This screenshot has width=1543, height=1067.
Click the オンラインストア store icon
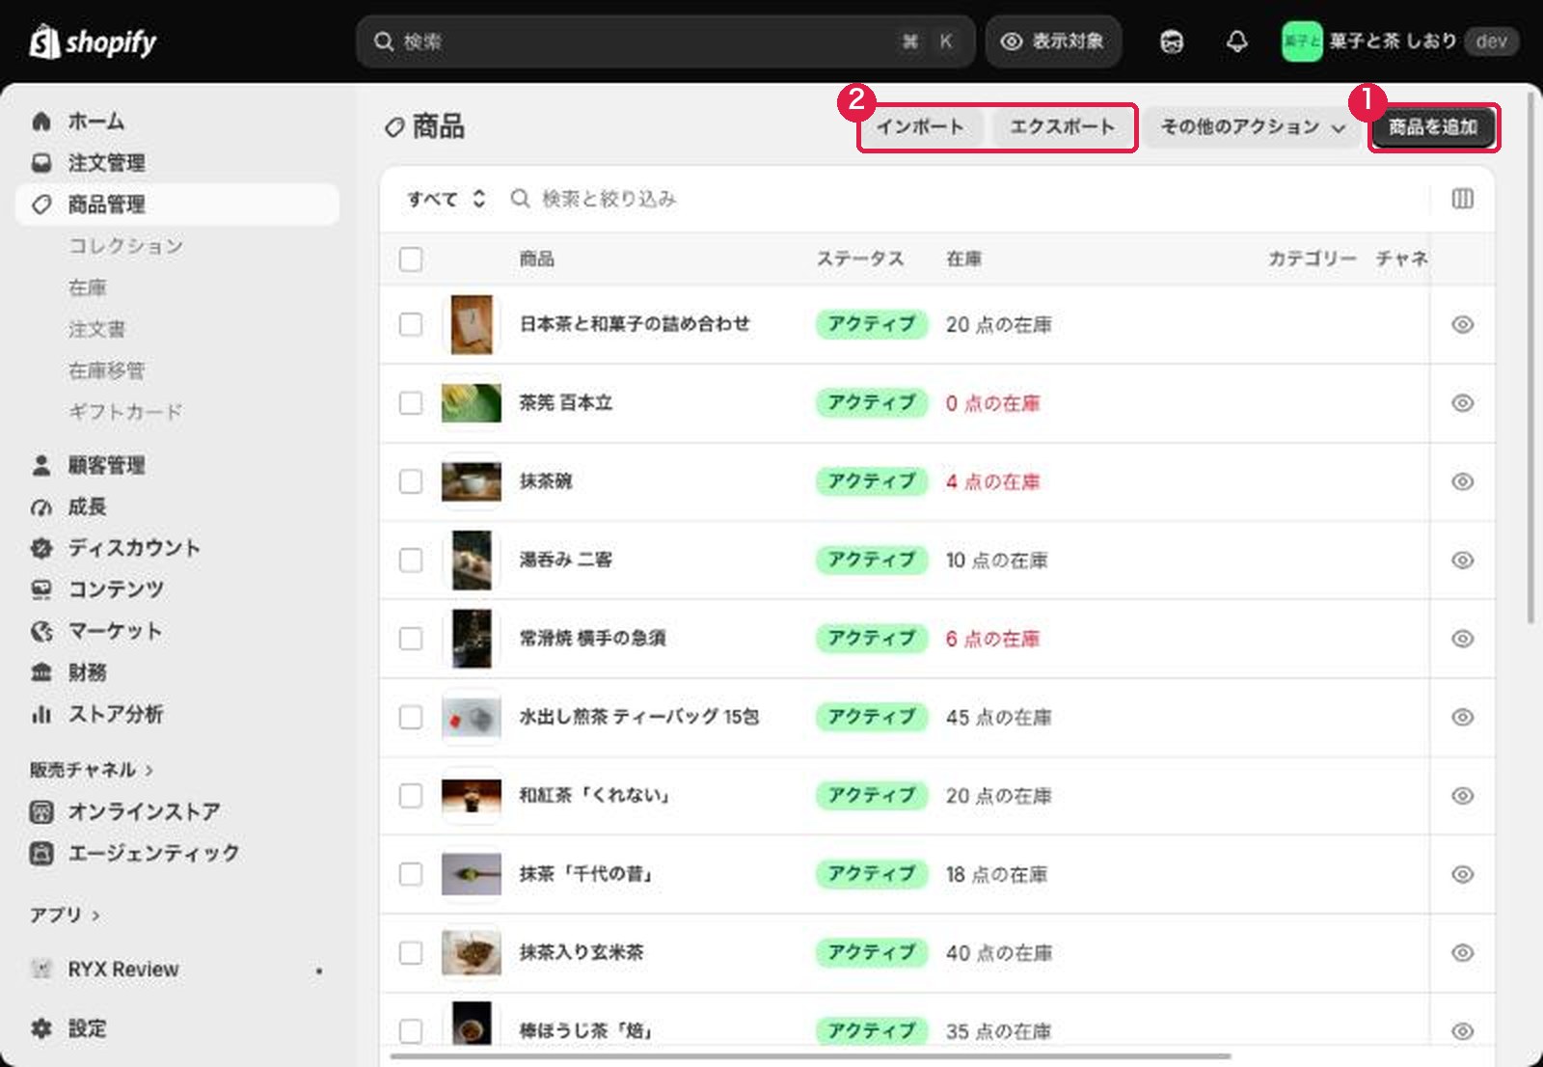[x=41, y=811]
